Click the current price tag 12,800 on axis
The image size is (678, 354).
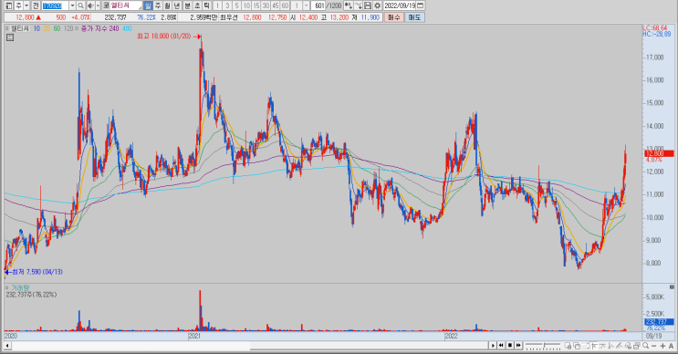[x=659, y=153]
